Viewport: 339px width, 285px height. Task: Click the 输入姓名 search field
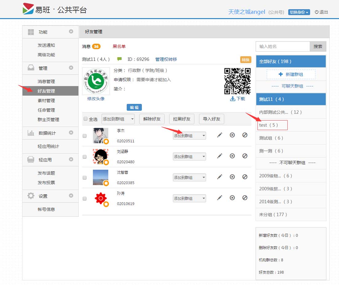[283, 46]
